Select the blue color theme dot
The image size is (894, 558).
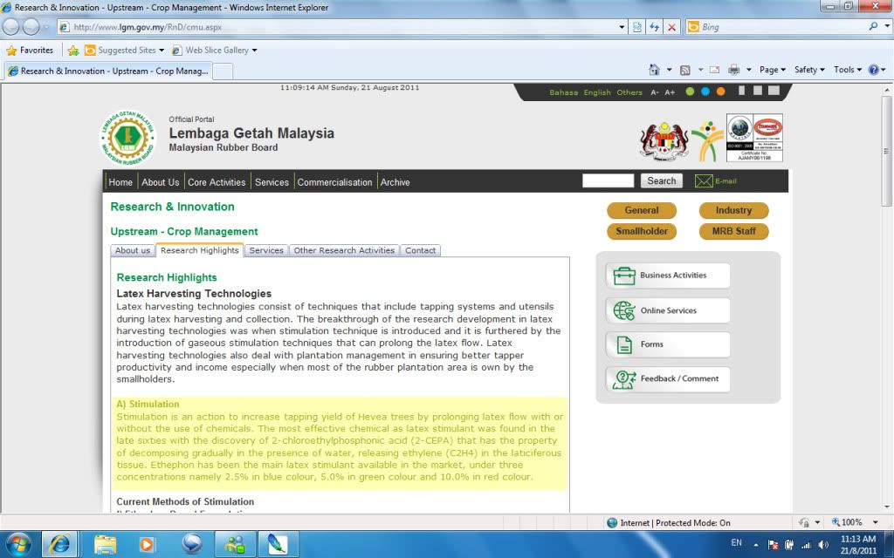(705, 92)
